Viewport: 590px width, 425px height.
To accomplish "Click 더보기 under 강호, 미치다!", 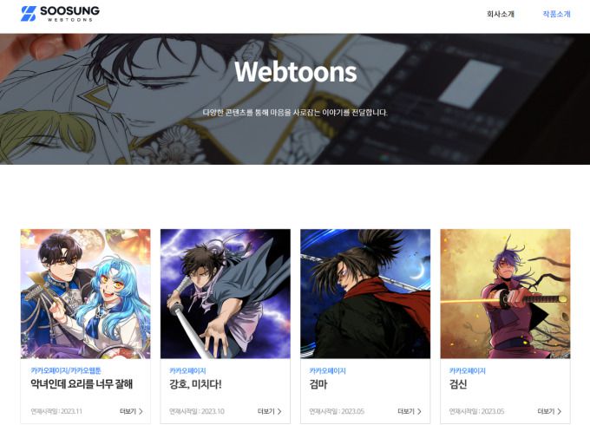I will 266,411.
